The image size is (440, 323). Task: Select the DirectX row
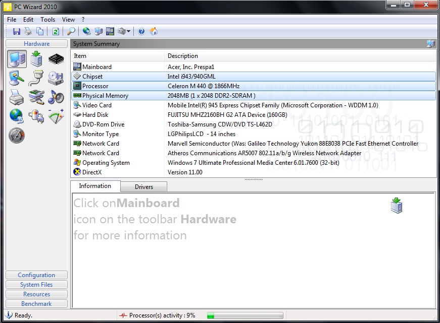pyautogui.click(x=254, y=172)
